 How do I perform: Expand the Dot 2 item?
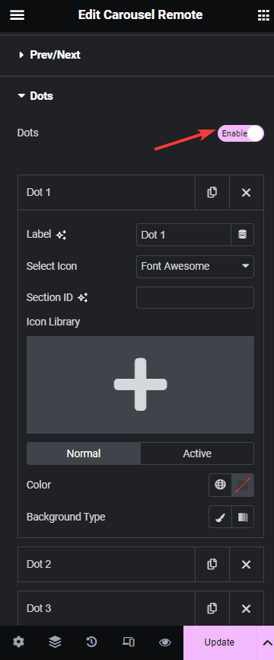click(107, 565)
